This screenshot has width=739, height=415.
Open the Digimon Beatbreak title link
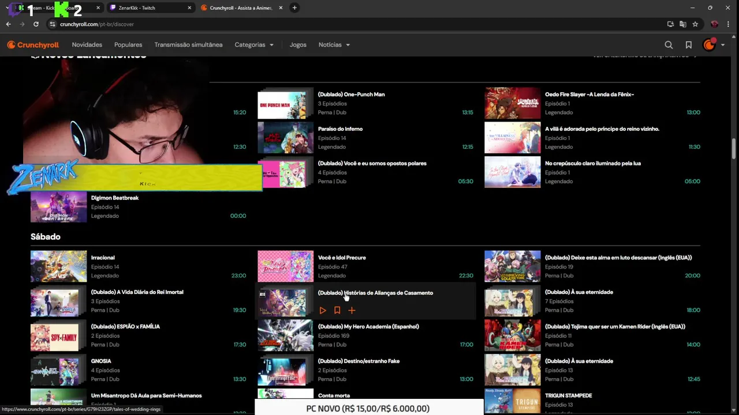tap(115, 198)
